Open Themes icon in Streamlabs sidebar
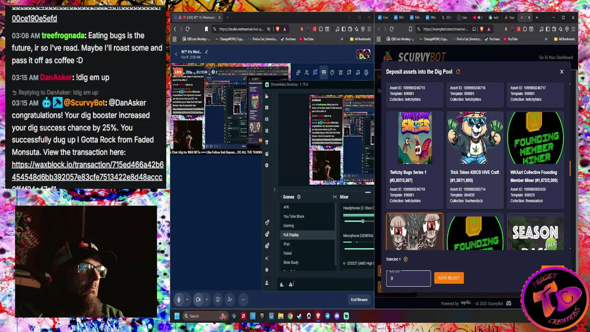Image resolution: width=590 pixels, height=332 pixels. tap(267, 130)
